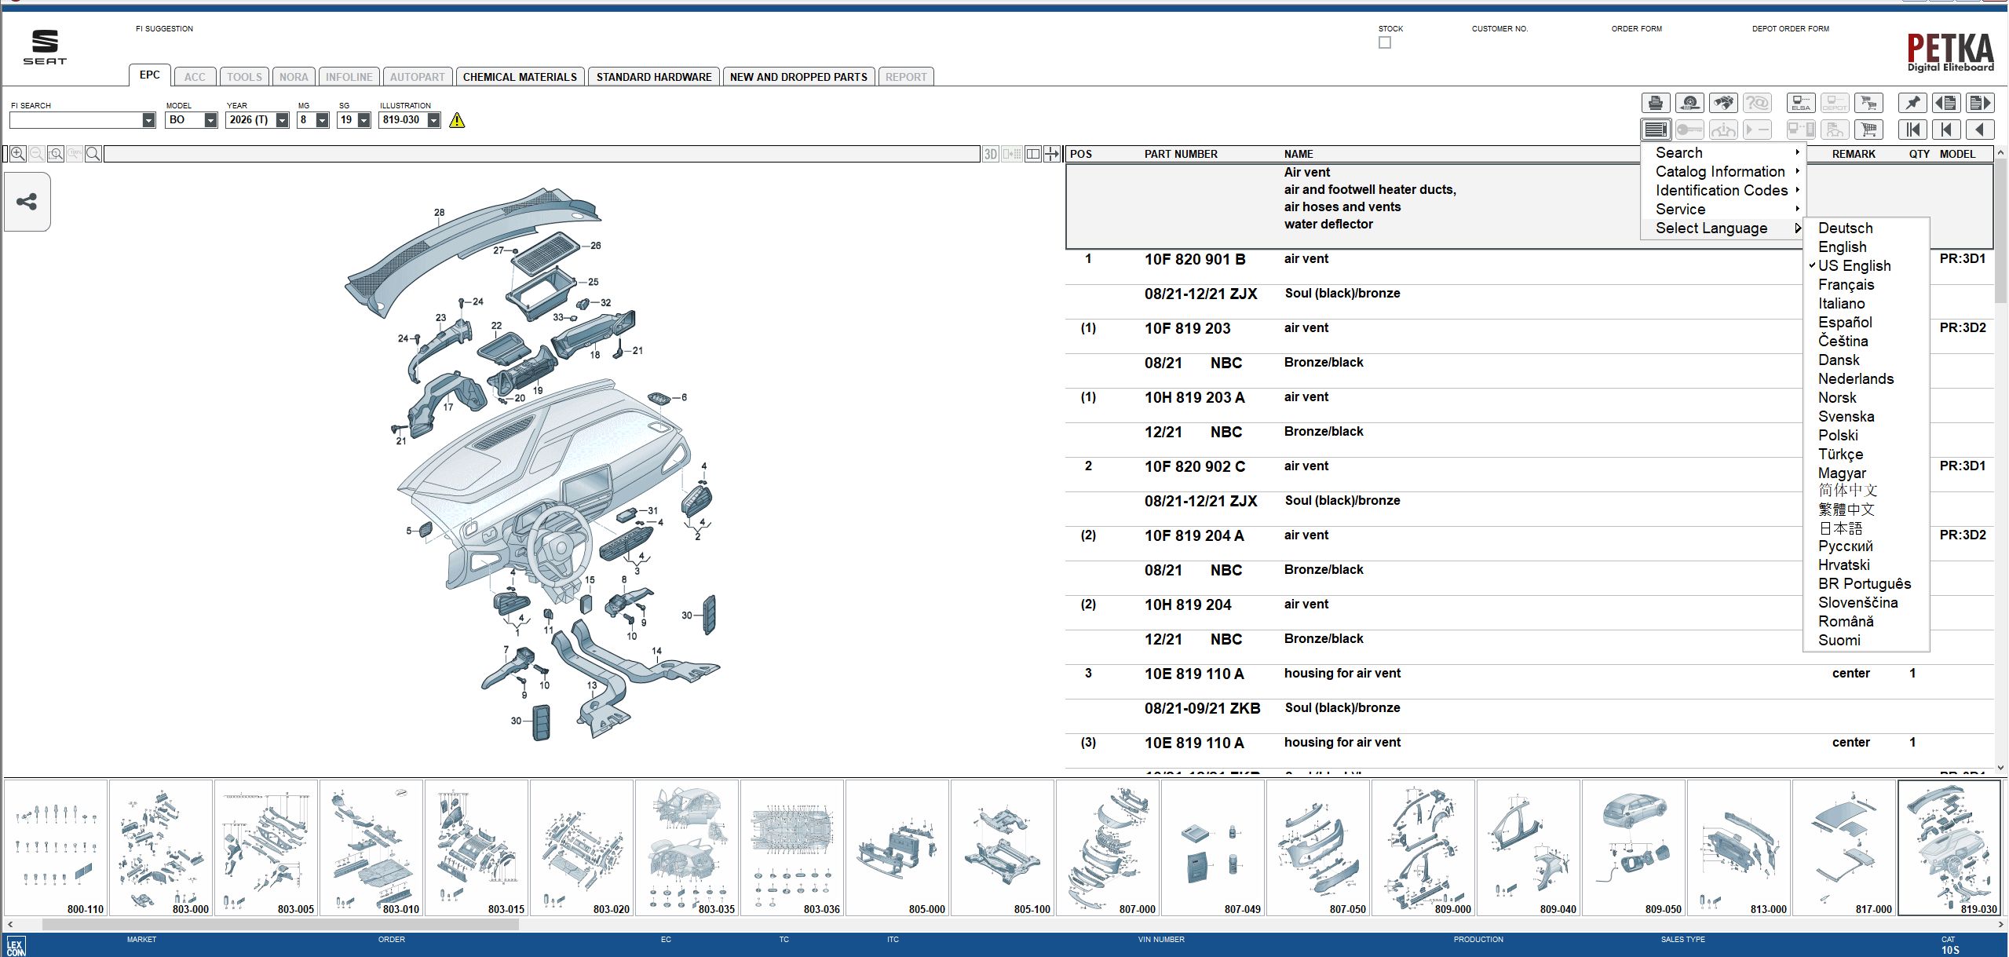Enable the 3D view button
This screenshot has height=957, width=2009.
click(990, 154)
